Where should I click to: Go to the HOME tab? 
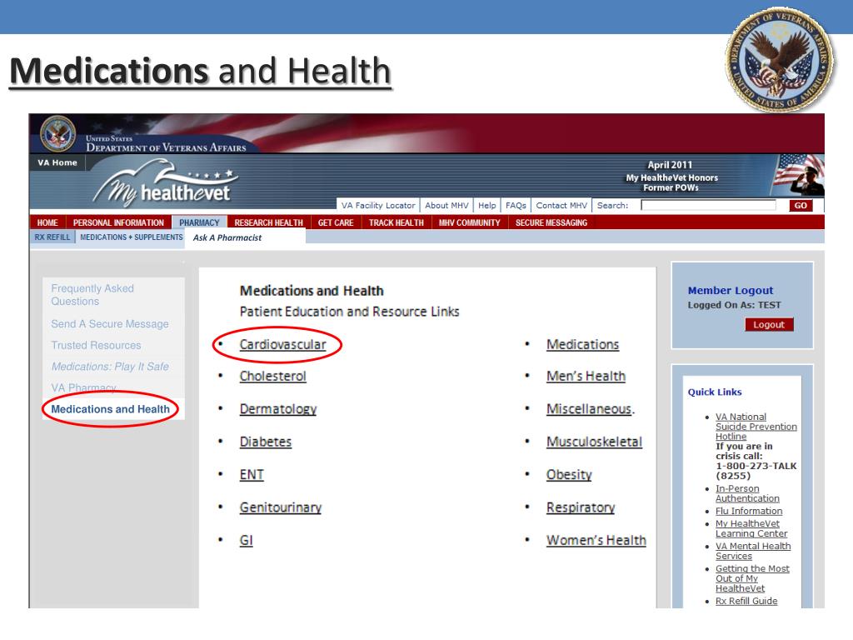tap(47, 222)
